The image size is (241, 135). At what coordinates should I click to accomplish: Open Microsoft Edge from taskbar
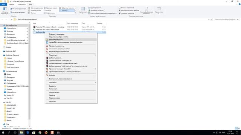(x=27, y=132)
